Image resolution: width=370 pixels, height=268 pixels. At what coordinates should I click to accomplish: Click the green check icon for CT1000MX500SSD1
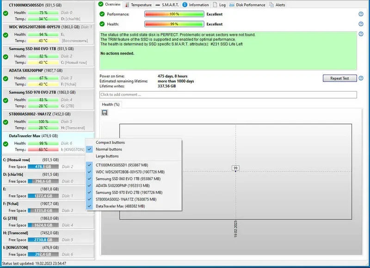[x=6, y=13]
